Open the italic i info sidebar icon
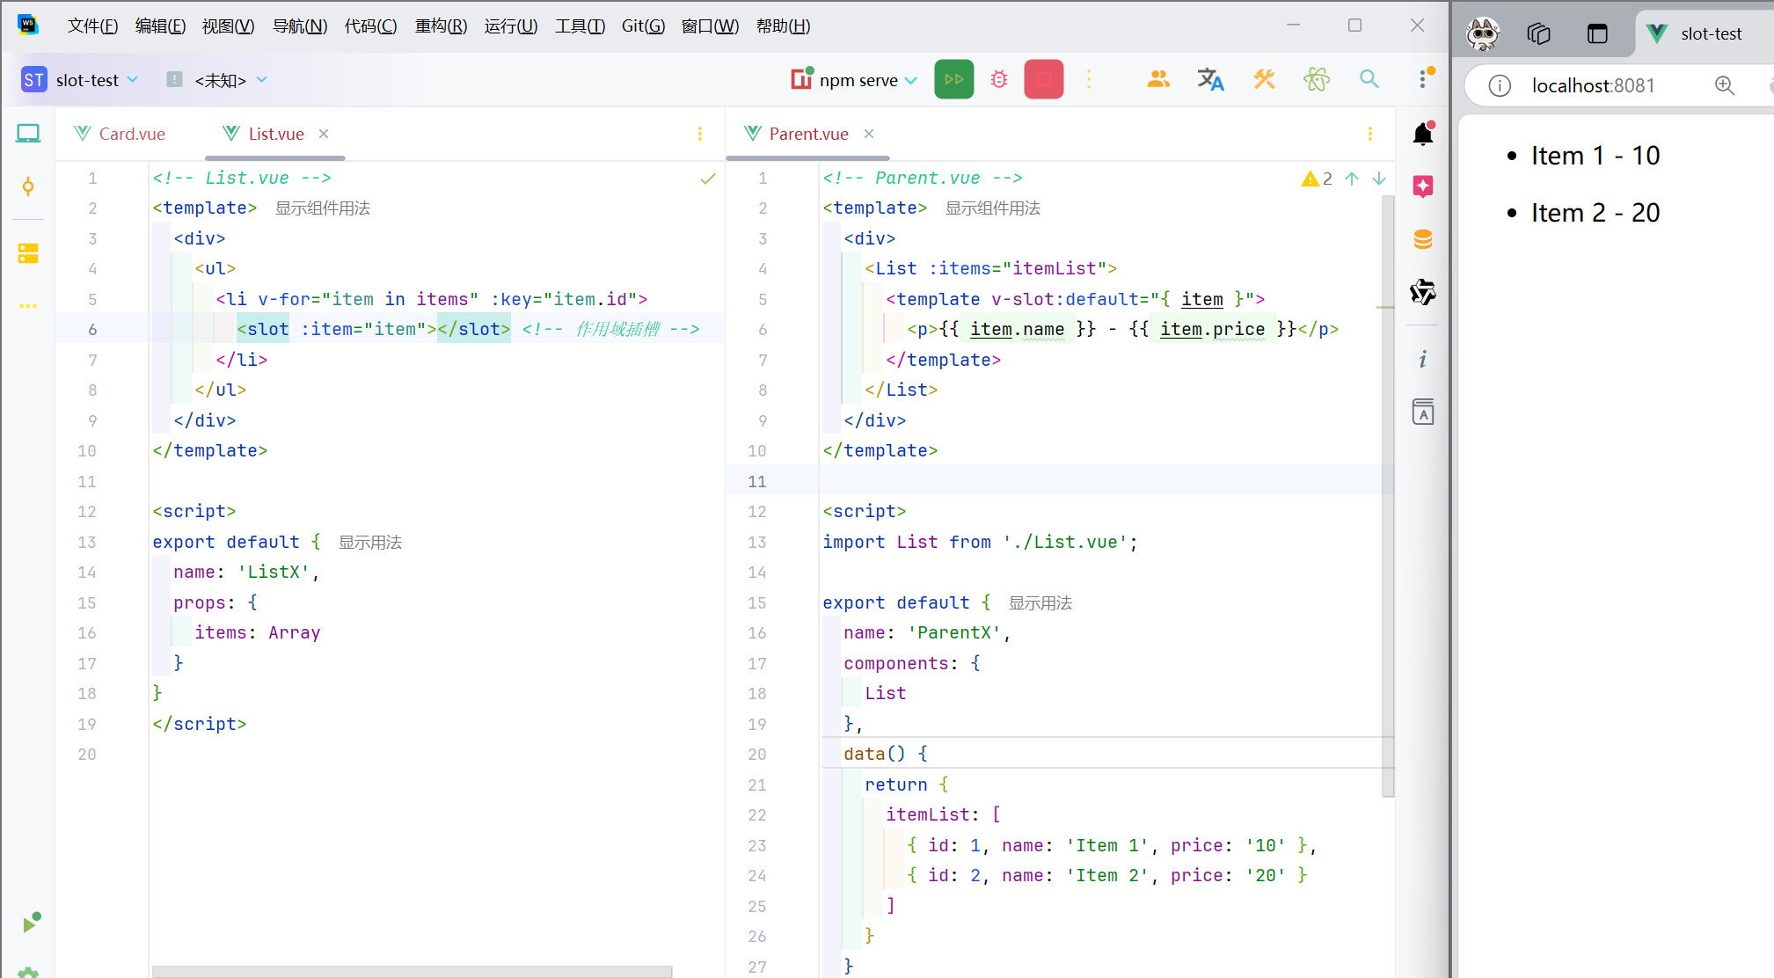 (x=1423, y=359)
